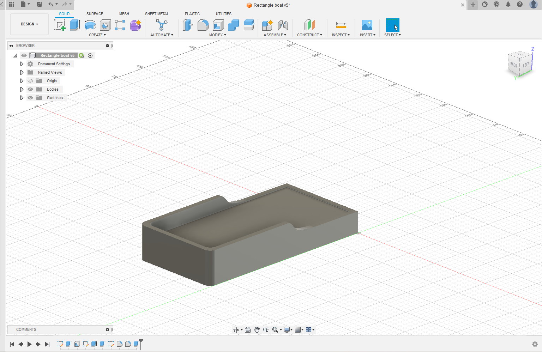The image size is (542, 352).
Task: Click the Measure tool under Inspect
Action: click(341, 25)
